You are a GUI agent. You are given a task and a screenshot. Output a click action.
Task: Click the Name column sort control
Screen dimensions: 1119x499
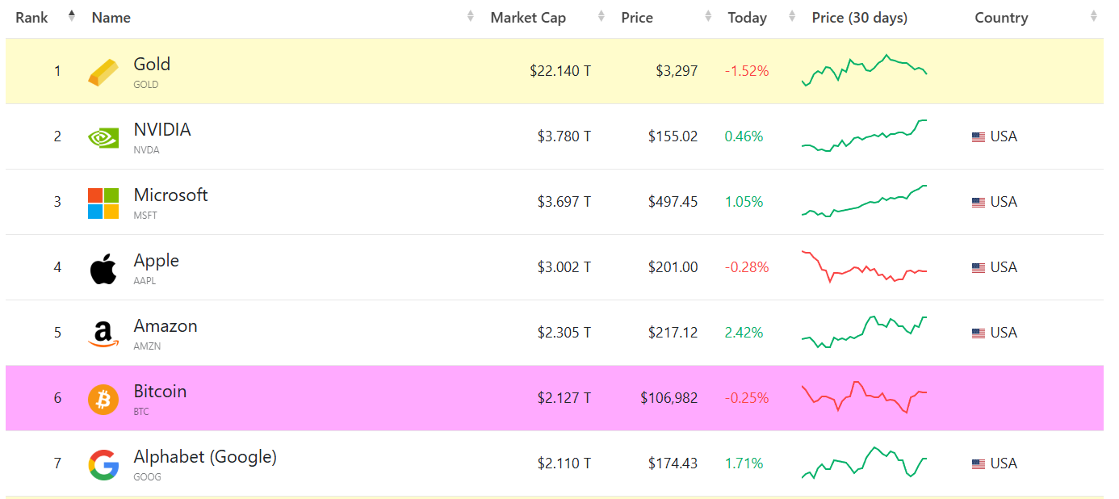click(x=469, y=16)
